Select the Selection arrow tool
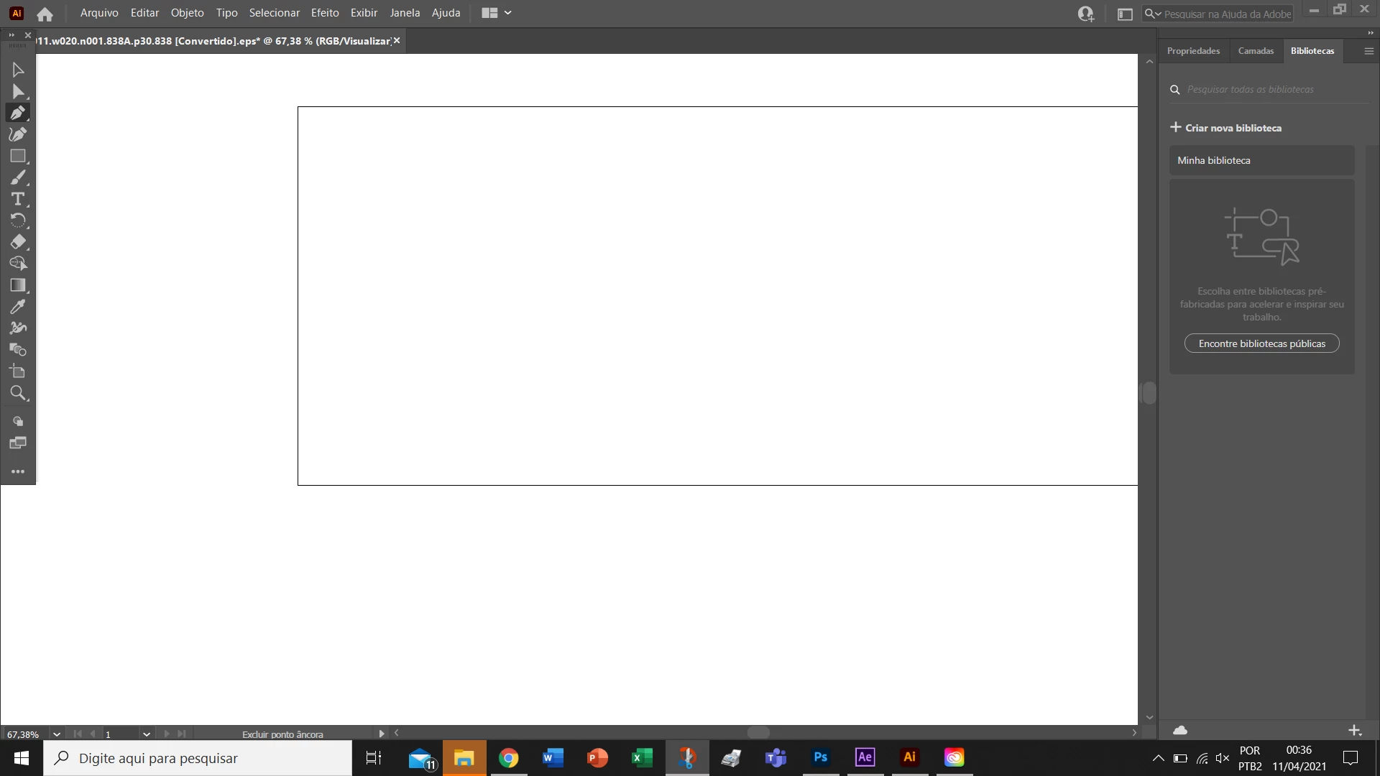1380x776 pixels. 18,70
